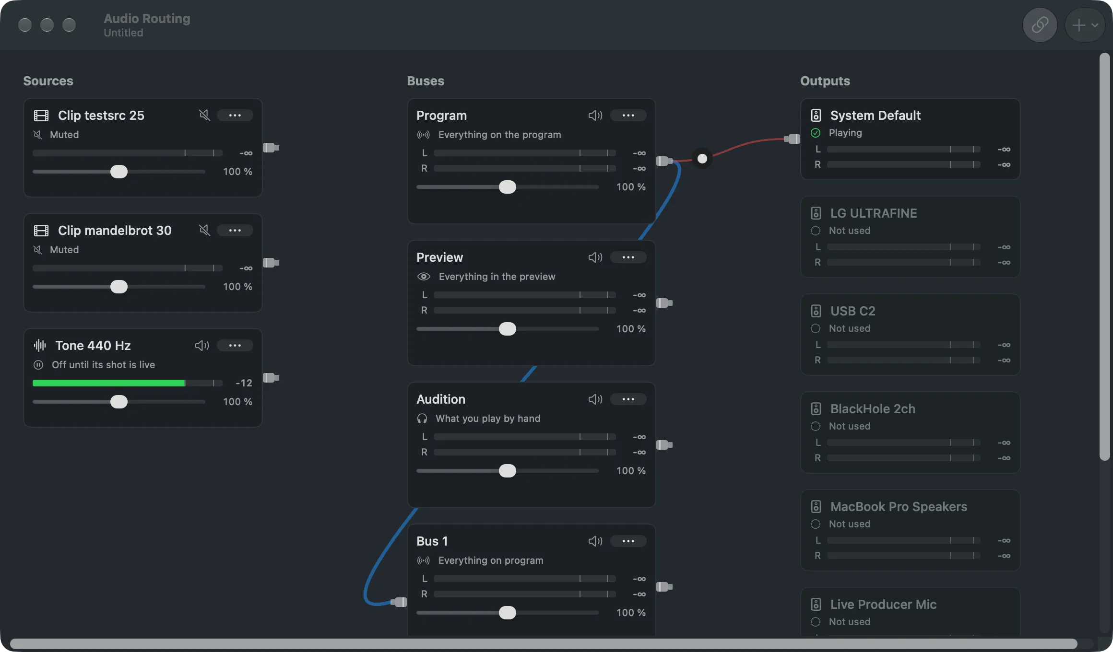Image resolution: width=1113 pixels, height=652 pixels.
Task: Select the cable junction node near Program
Action: click(702, 159)
